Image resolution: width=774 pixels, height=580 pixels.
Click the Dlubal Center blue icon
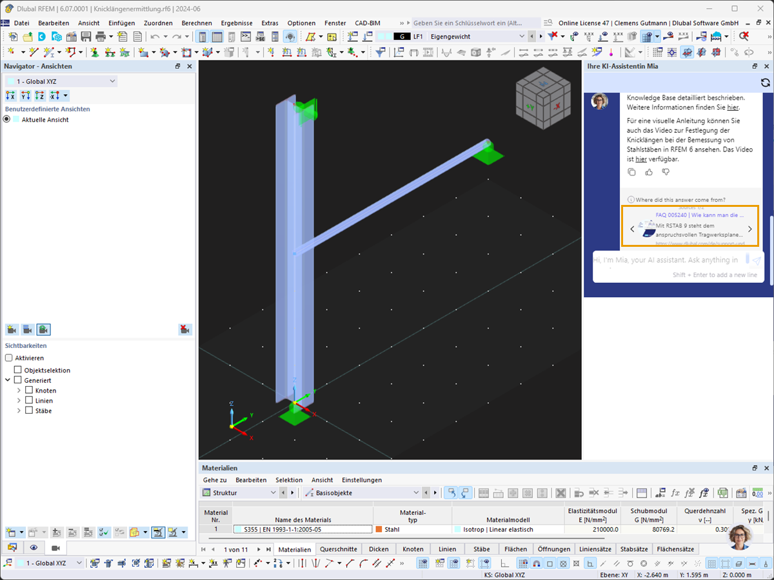(41, 37)
